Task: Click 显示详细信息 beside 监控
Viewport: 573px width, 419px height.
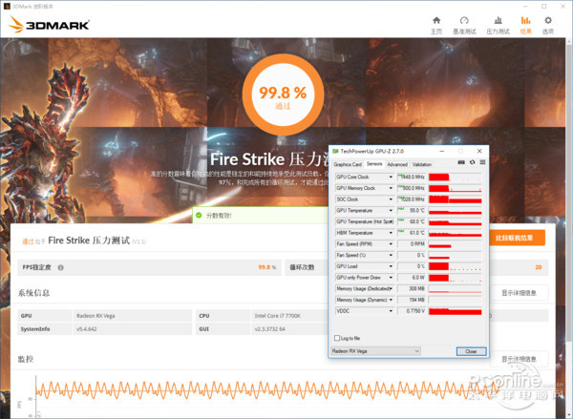Action: pyautogui.click(x=519, y=359)
